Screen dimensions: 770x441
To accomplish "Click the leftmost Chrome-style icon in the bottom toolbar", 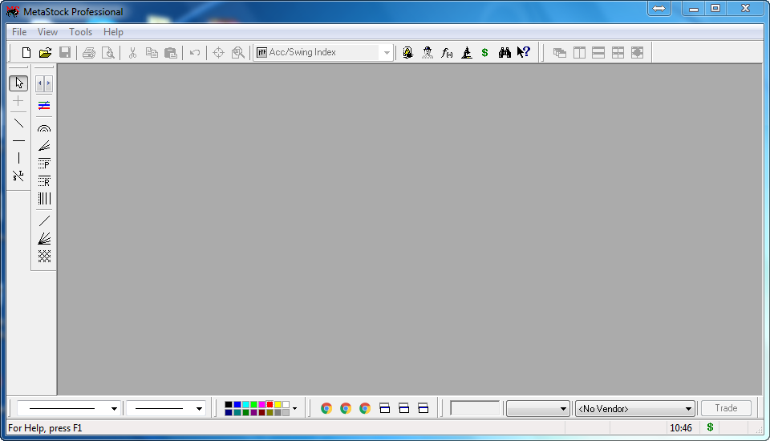I will [x=326, y=409].
